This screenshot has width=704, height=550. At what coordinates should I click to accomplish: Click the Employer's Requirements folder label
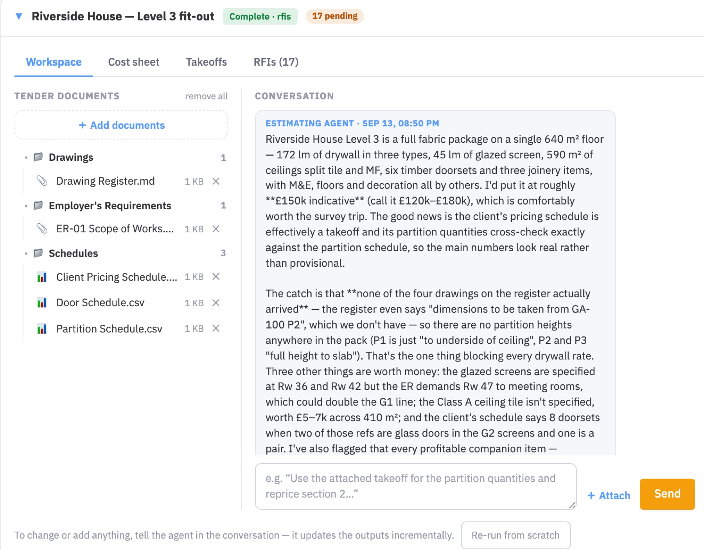click(110, 206)
